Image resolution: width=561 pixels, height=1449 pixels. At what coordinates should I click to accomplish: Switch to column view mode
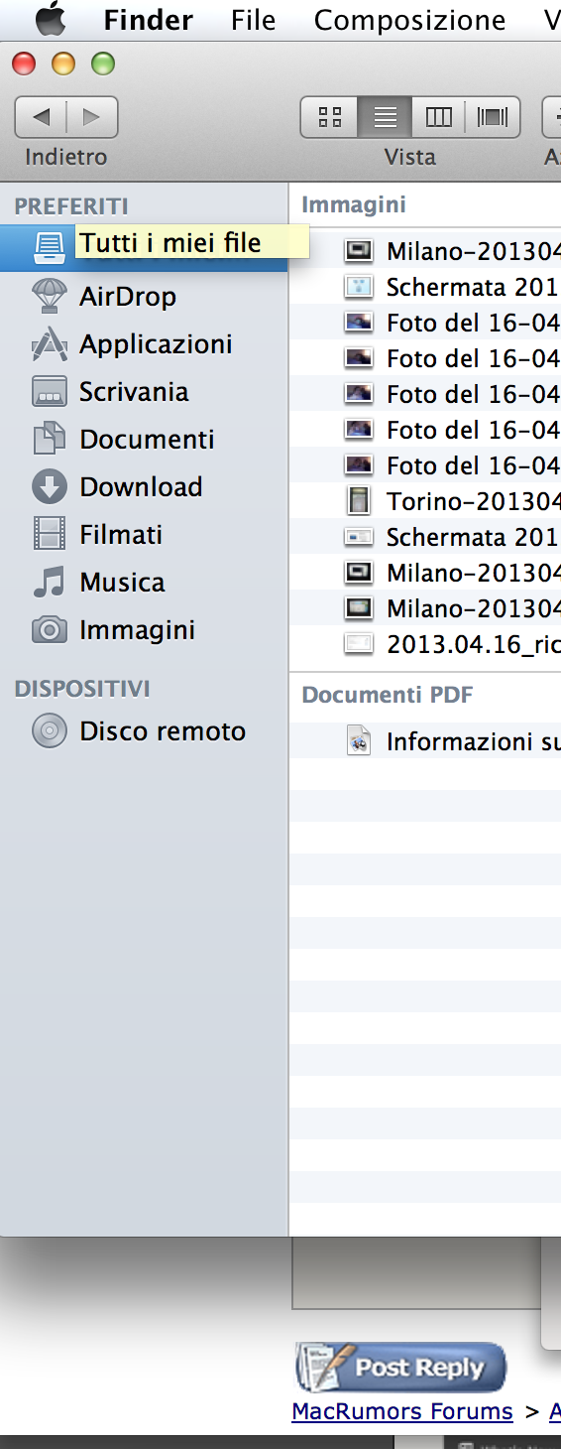click(438, 117)
